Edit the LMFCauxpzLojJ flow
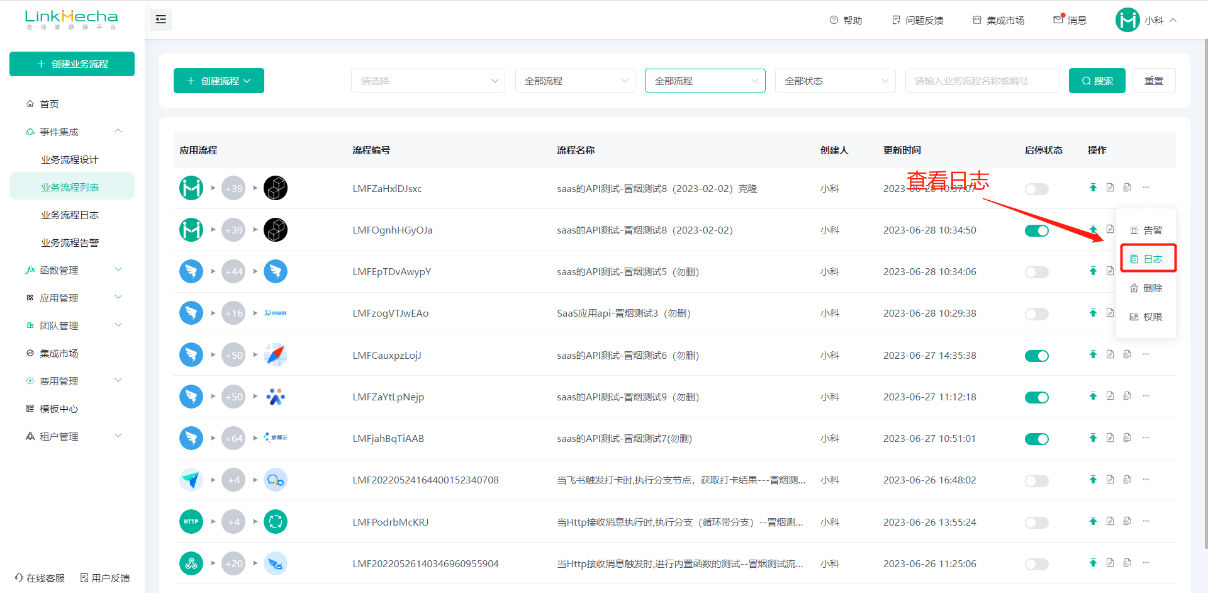The width and height of the screenshot is (1208, 593). point(1110,354)
